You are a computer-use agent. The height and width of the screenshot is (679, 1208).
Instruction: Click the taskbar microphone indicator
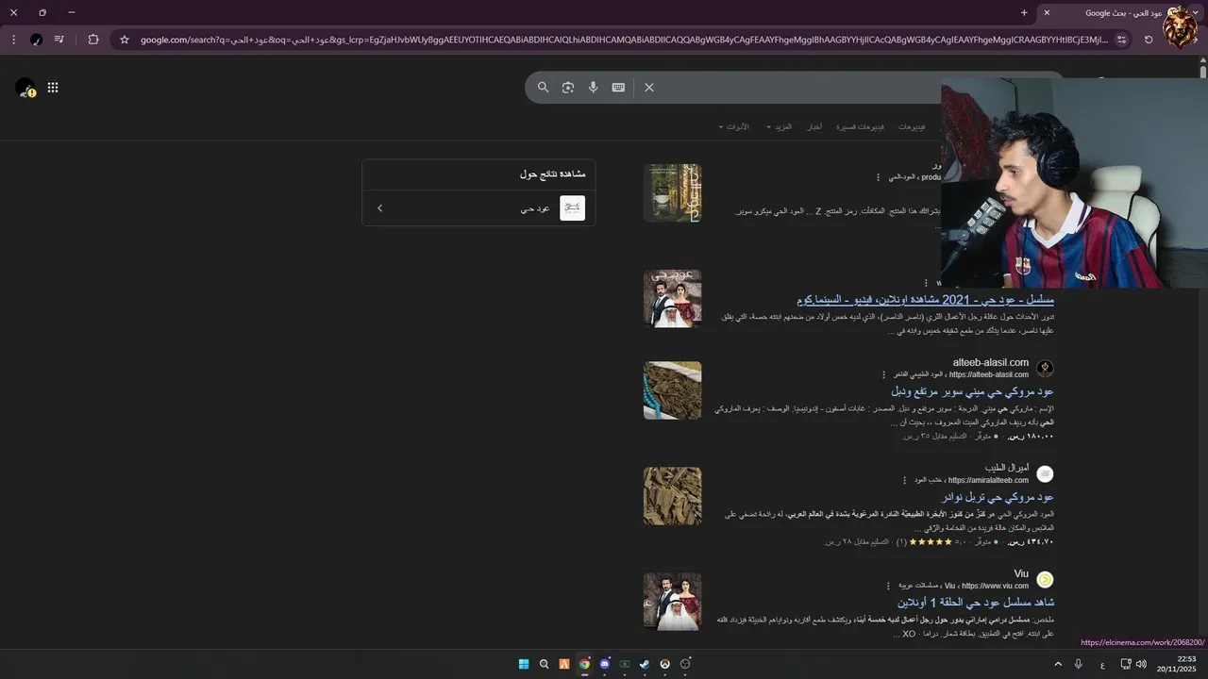[1078, 664]
